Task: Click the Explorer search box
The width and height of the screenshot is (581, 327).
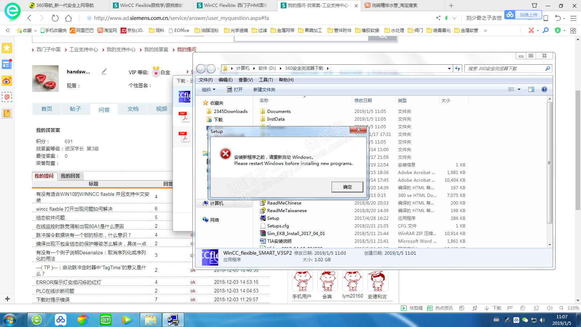Action: click(x=508, y=68)
